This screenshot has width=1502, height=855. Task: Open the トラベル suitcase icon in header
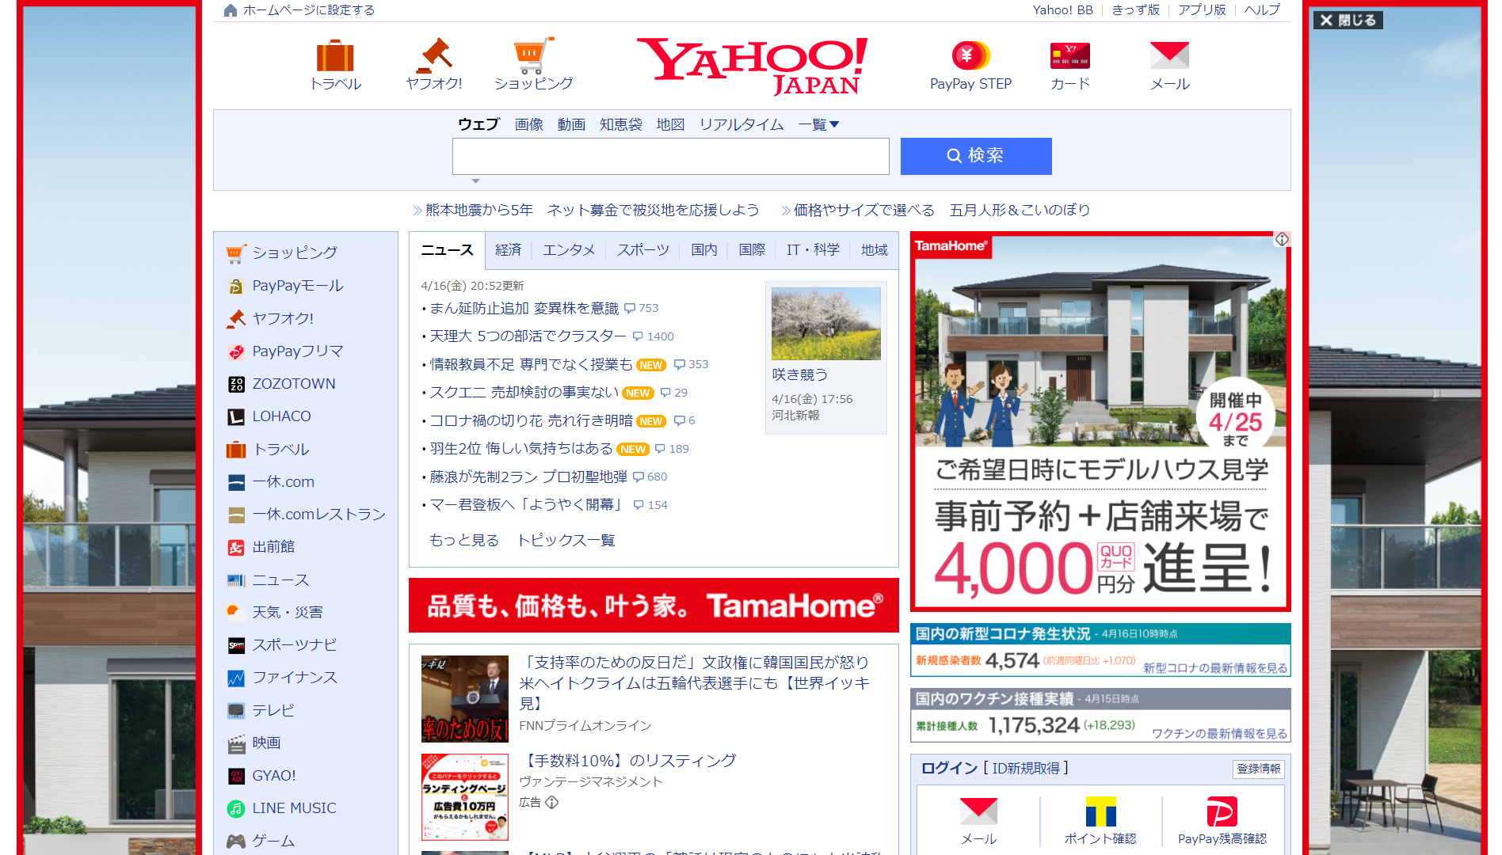(x=335, y=55)
